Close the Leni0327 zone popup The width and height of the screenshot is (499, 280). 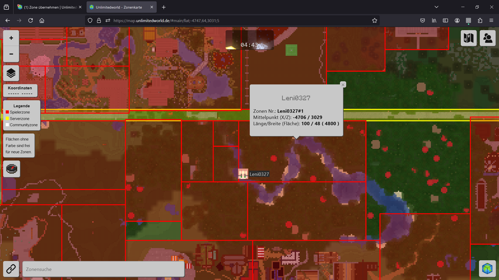click(x=343, y=85)
